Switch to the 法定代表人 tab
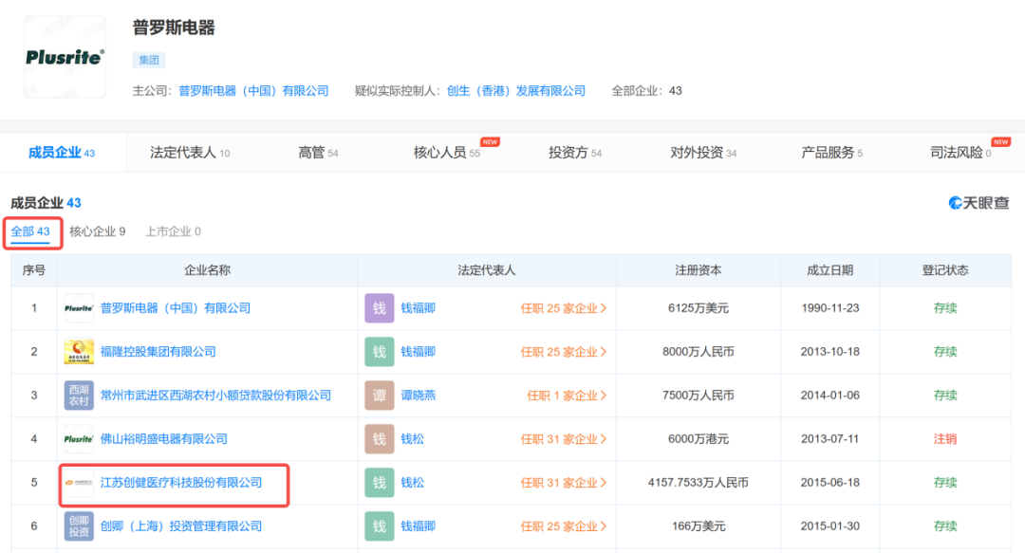This screenshot has height=553, width=1025. (189, 153)
